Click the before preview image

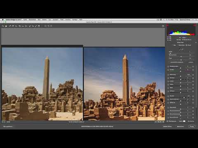tap(42, 84)
